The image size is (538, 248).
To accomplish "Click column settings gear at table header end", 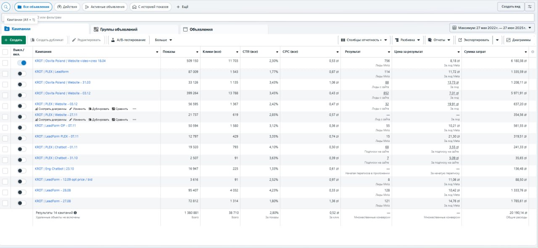I will 533,52.
